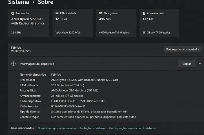204x135 pixels.
Task: Open Configurações avançadas do sistema link
Action: (132, 128)
